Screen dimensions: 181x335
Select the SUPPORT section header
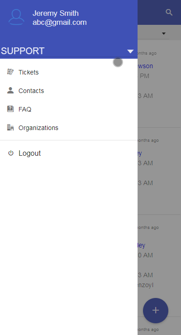pos(23,51)
